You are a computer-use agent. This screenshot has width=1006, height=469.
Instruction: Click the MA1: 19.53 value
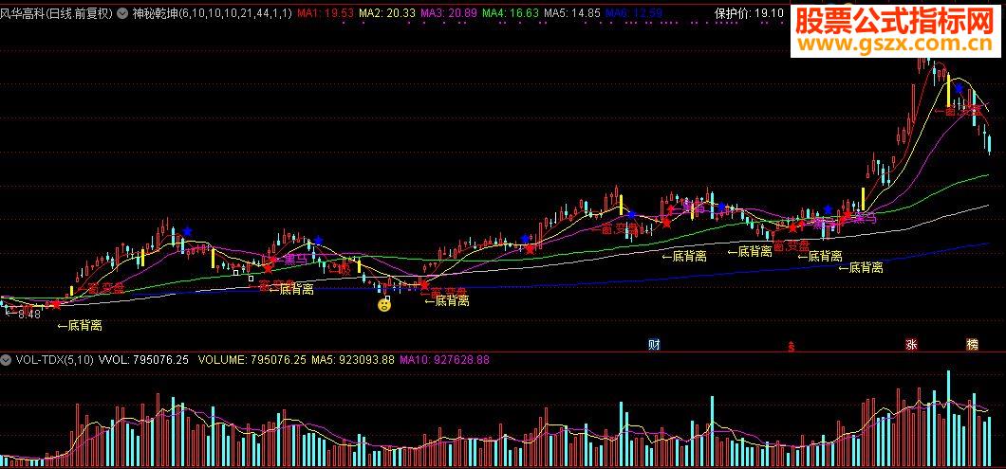click(x=326, y=13)
